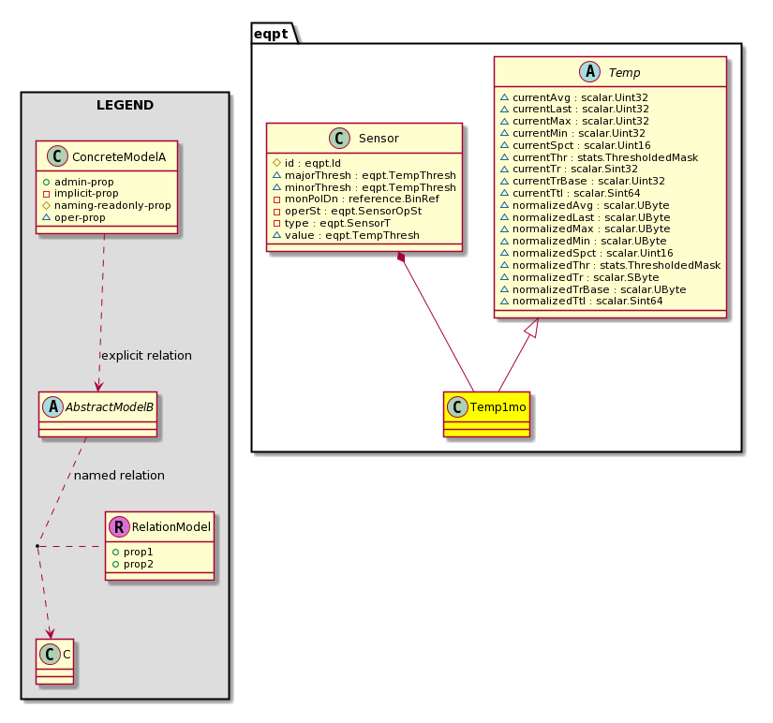Click minorThresh : eqpt.TempThresh attribute
Image resolution: width=773 pixels, height=723 pixels.
370,187
